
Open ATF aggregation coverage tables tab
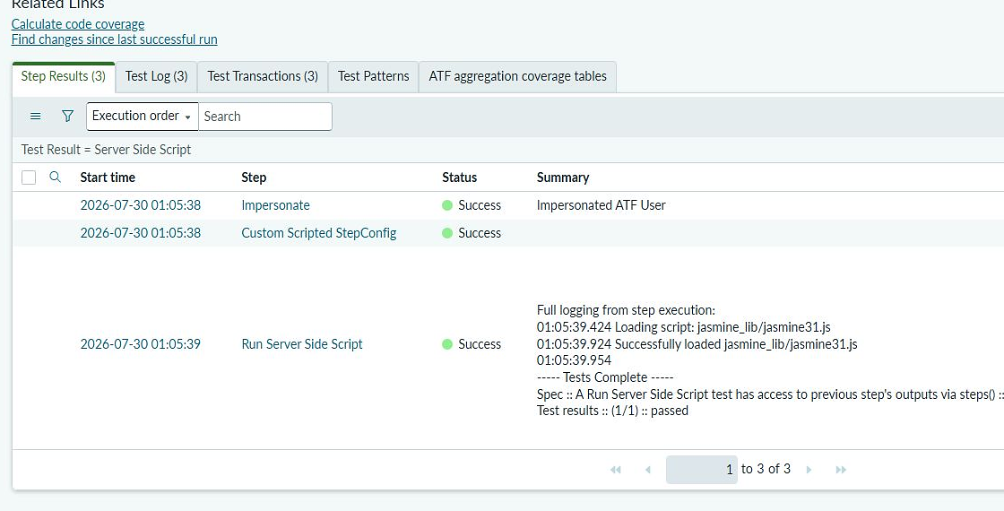coord(517,76)
